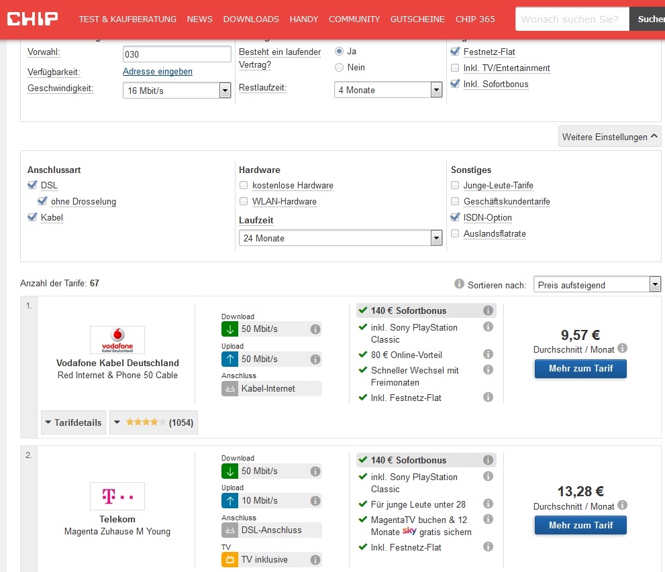Enable Inkl. TV/Entertainment checkbox
The height and width of the screenshot is (572, 665).
tap(455, 68)
